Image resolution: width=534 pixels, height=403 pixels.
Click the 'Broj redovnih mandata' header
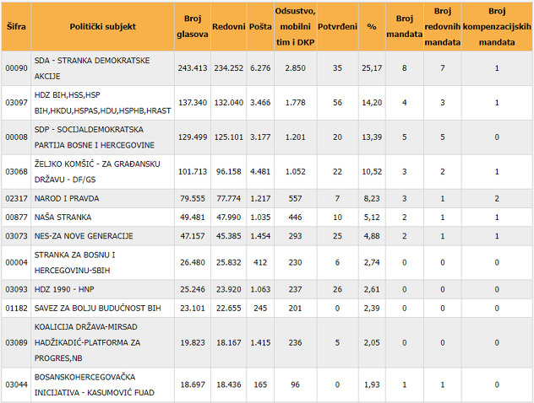(x=443, y=26)
